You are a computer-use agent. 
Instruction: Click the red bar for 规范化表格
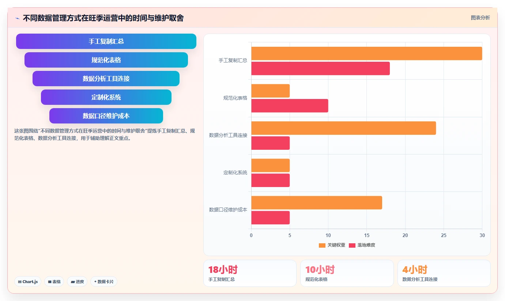click(290, 106)
